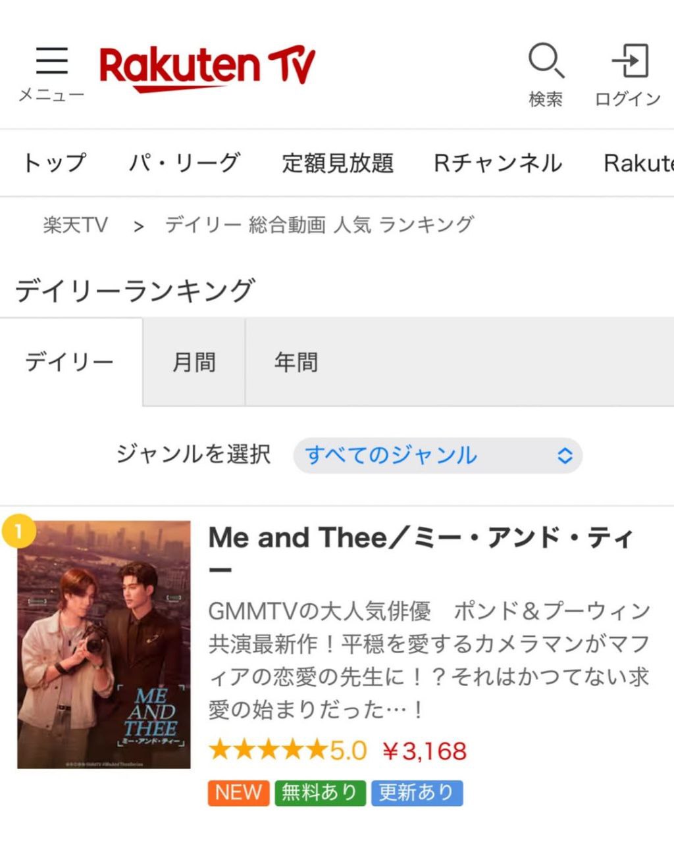Switch to the 月間 ranking tab
674x842 pixels.
pos(194,362)
